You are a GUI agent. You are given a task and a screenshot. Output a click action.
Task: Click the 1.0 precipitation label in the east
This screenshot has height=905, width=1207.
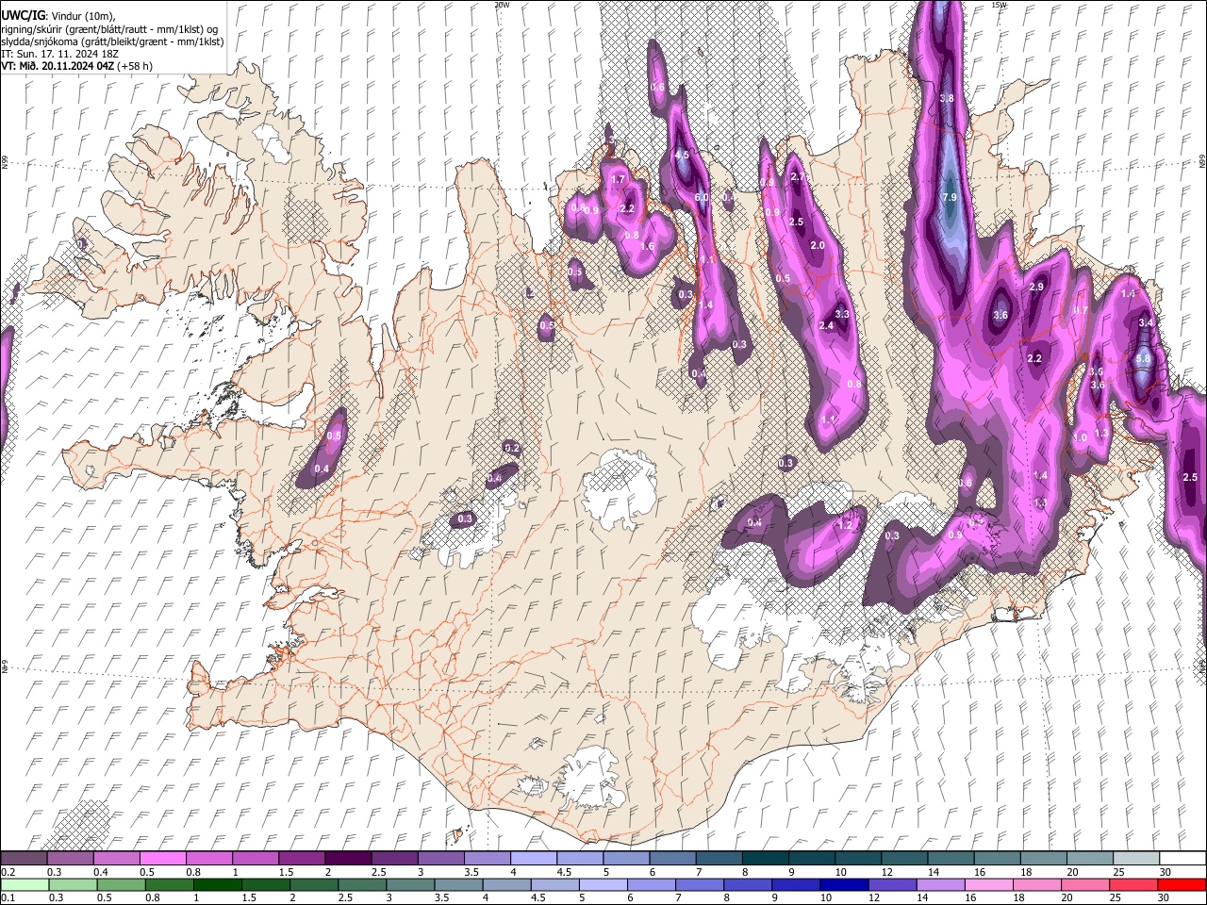coord(1081,438)
